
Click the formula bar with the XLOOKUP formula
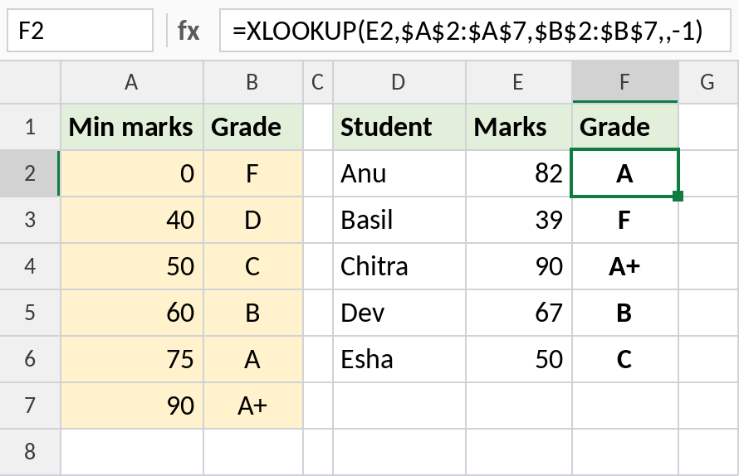(x=475, y=31)
